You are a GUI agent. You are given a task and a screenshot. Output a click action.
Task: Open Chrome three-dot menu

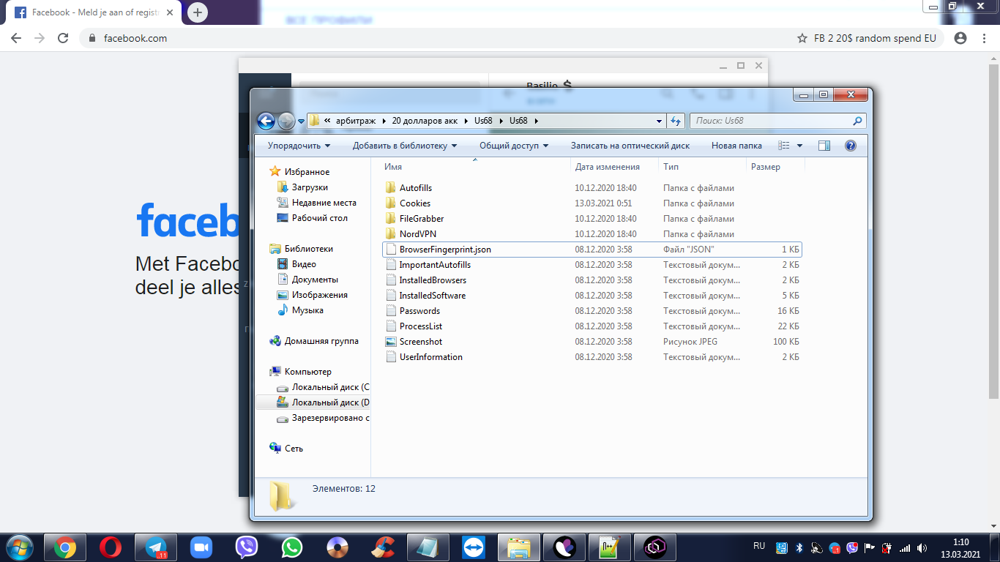[x=982, y=38]
